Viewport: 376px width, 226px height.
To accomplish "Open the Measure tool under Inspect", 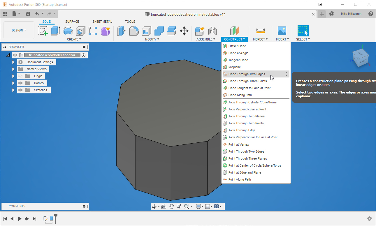I will coord(260,31).
